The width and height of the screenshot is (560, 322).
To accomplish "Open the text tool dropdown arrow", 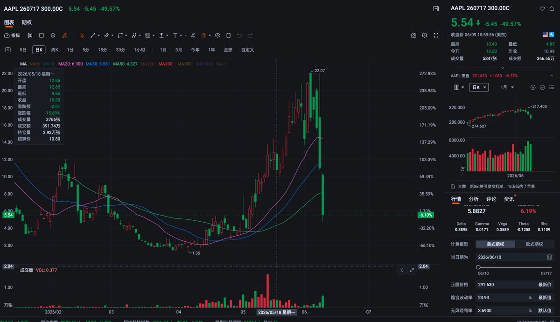I will tap(181, 35).
